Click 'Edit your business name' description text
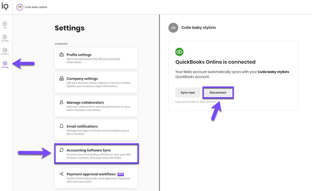The width and height of the screenshot is (312, 191). [98, 84]
